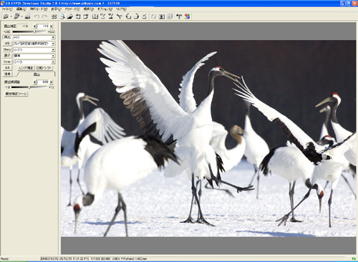Screen dimensions: 358x262
Task: Click the cranes photo in the preview
Action: point(208,138)
